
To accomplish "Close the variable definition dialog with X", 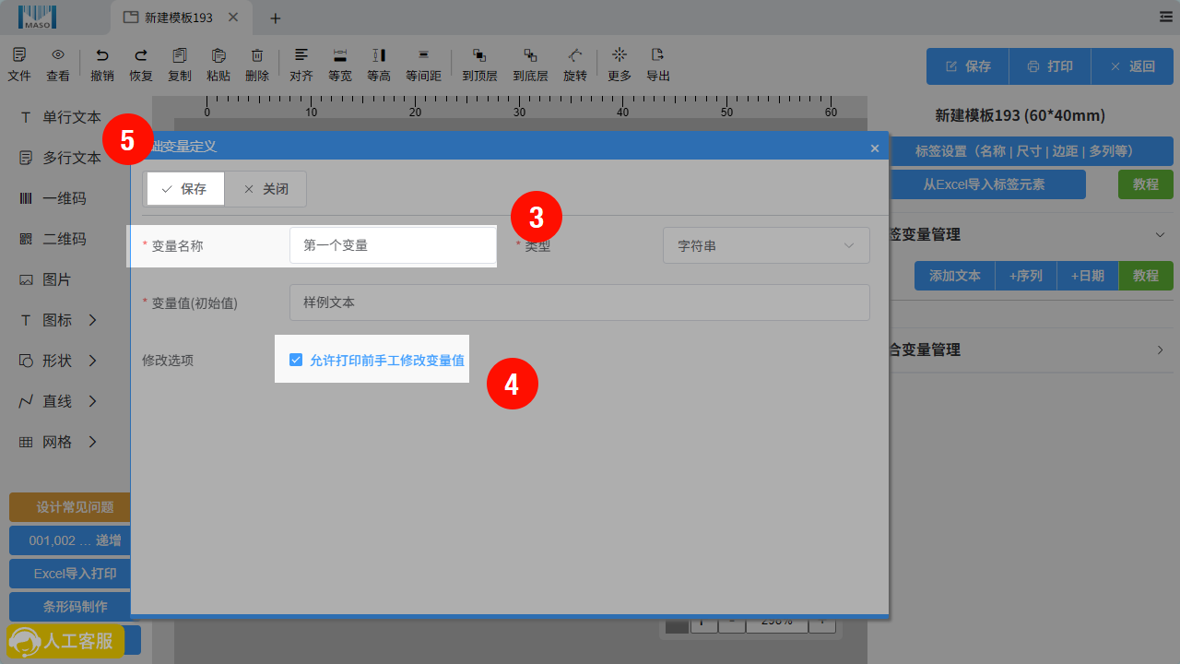I will click(x=875, y=148).
